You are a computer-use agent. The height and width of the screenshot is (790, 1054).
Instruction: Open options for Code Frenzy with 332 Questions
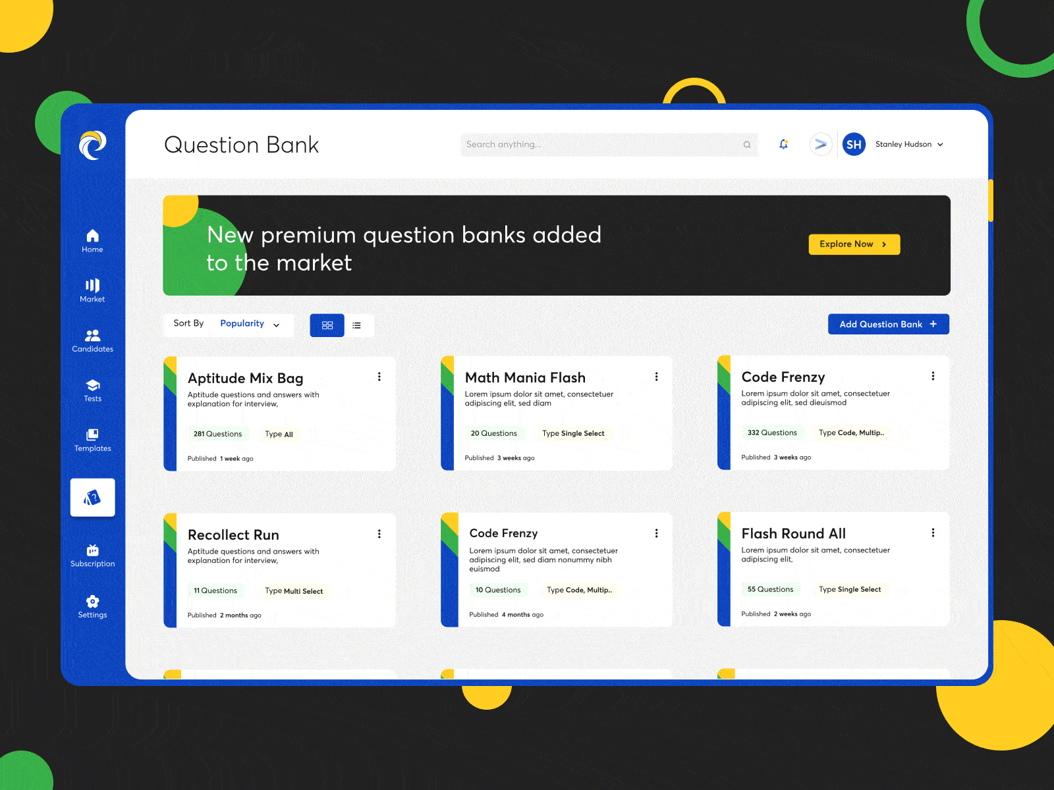click(933, 376)
